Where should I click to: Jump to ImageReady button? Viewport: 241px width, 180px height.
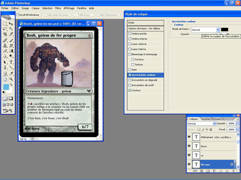pos(8,110)
